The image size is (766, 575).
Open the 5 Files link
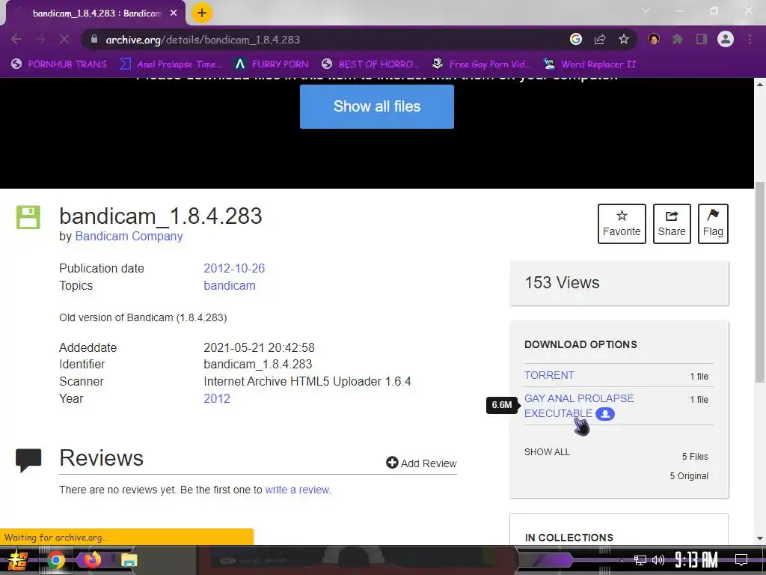point(695,456)
